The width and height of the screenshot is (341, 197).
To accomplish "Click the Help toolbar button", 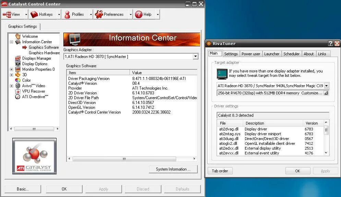I will [x=144, y=14].
